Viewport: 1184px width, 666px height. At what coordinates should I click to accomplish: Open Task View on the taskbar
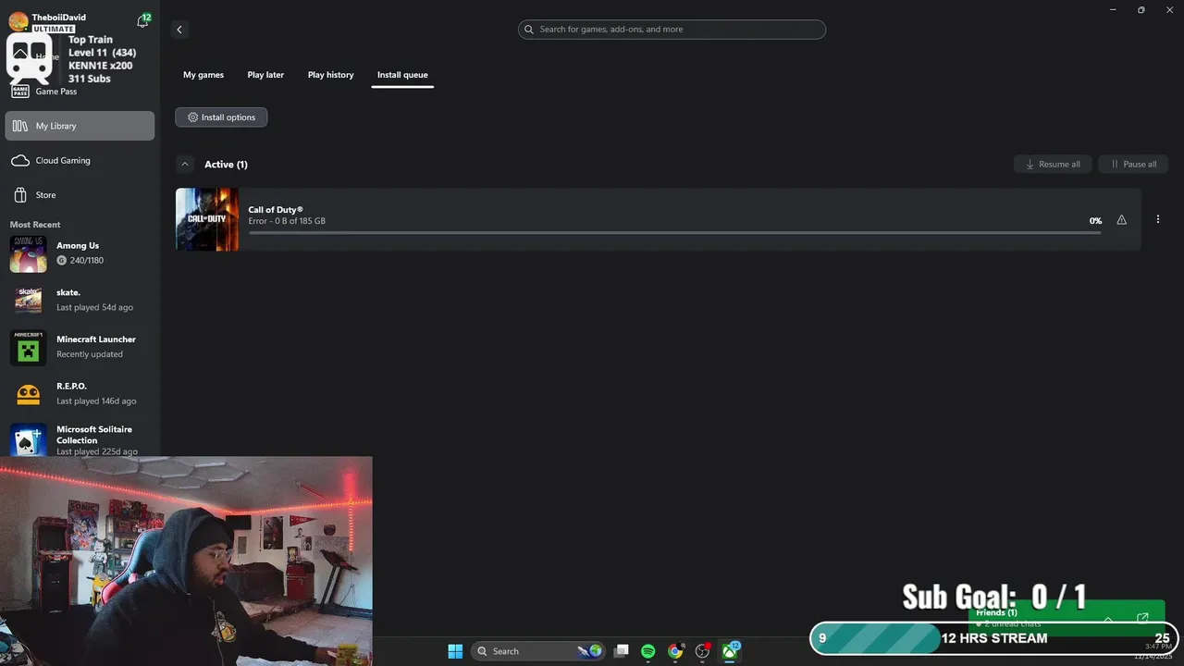[x=622, y=651]
